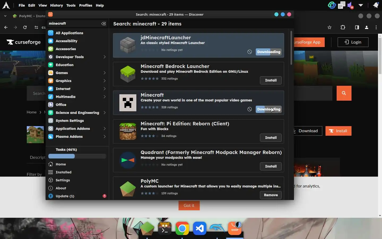
Task: Open the History menu
Action: click(x=57, y=5)
